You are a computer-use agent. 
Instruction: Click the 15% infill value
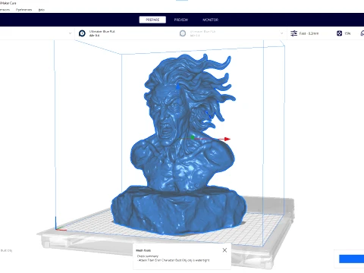[347, 33]
